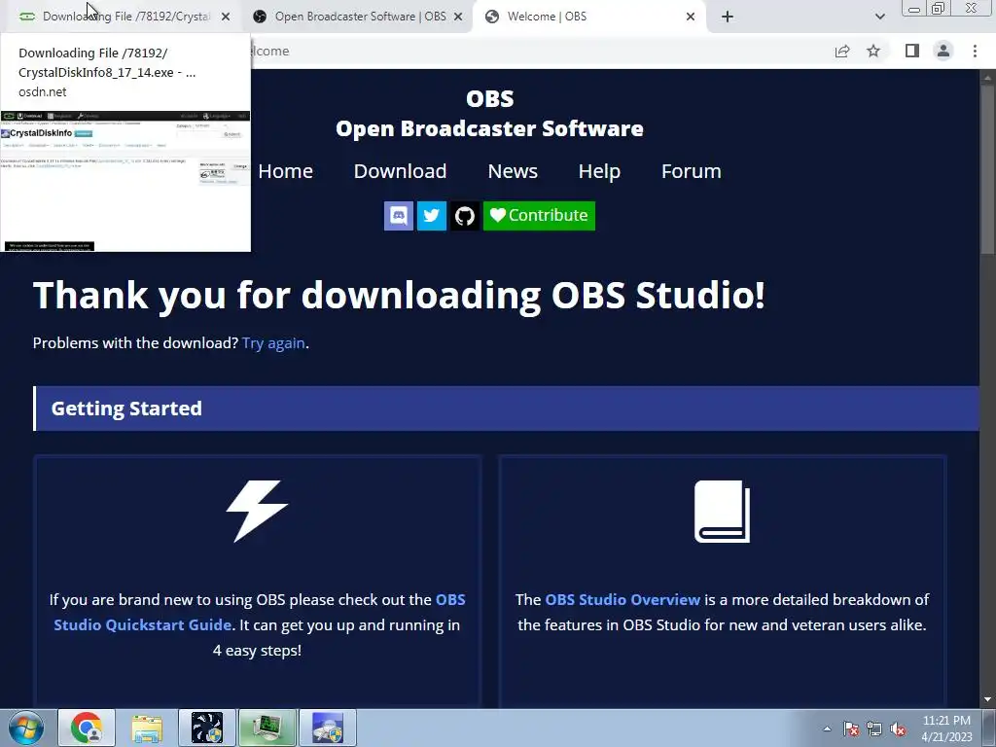Bookmark this page with the star
996x747 pixels.
[x=873, y=51]
